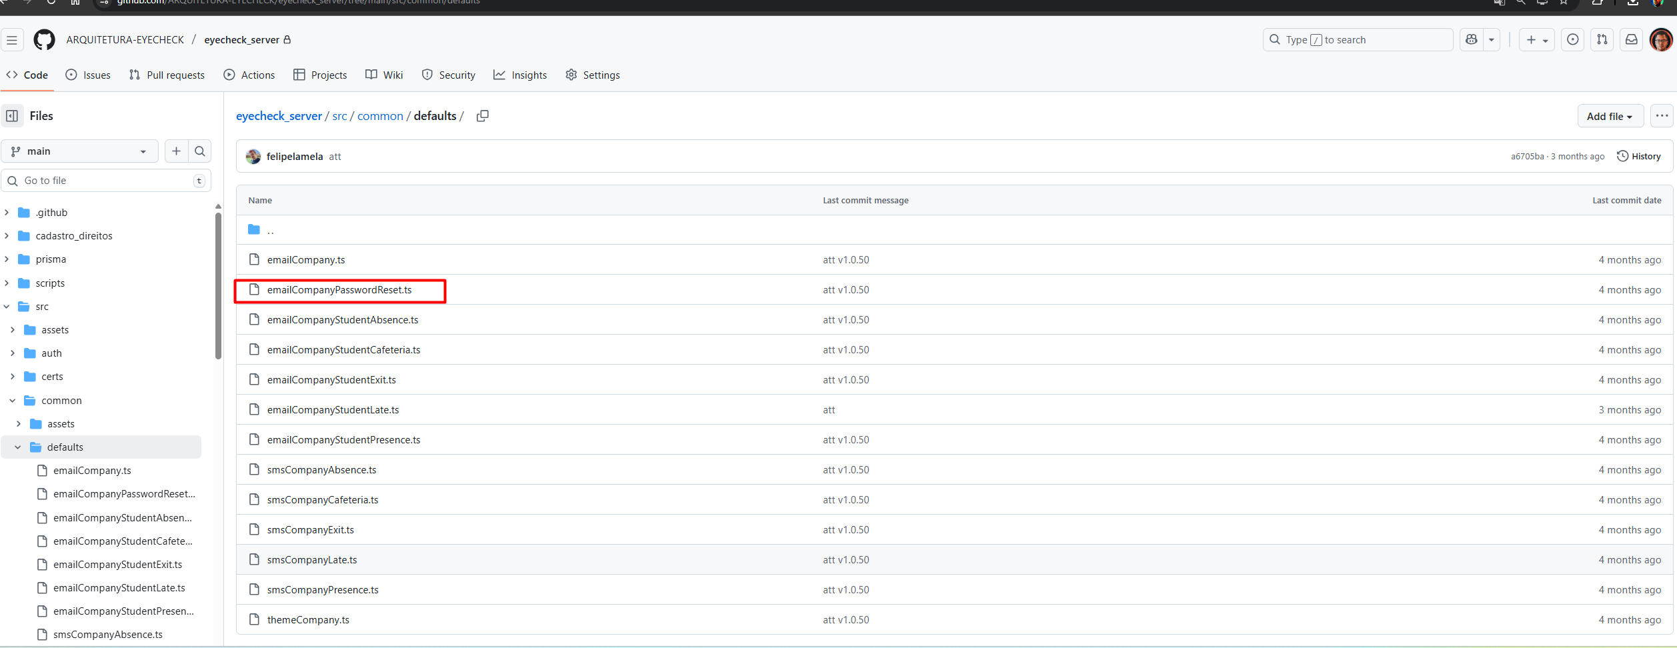Click the pull requests icon in header
This screenshot has width=1677, height=648.
tap(1602, 40)
